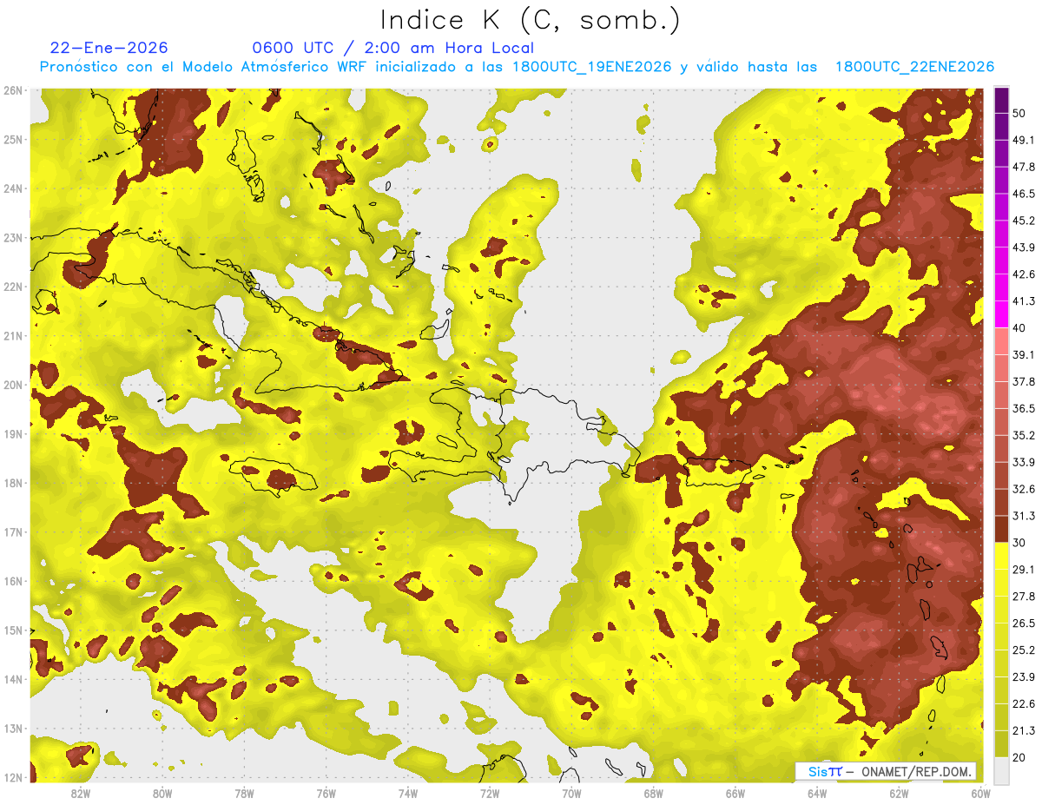Image resolution: width=1042 pixels, height=805 pixels.
Task: Click the "68W" longitude label
Action: tap(653, 793)
